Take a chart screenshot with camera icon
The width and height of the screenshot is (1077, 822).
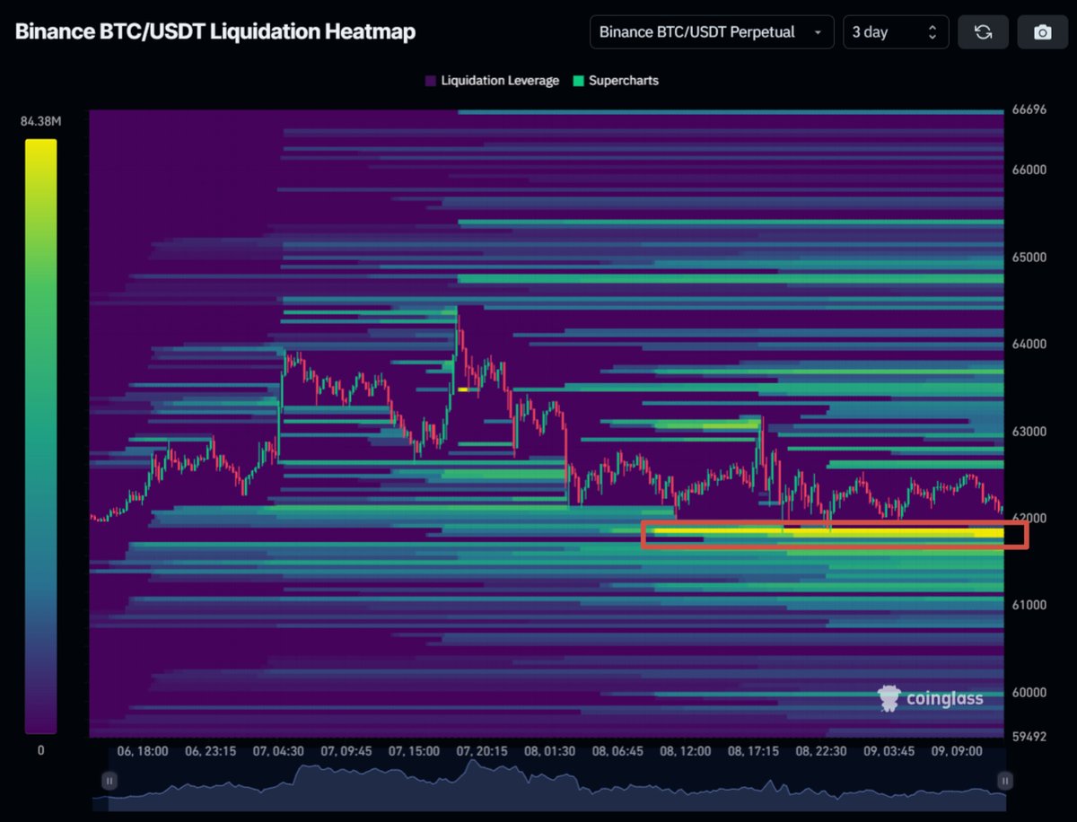(x=1042, y=32)
